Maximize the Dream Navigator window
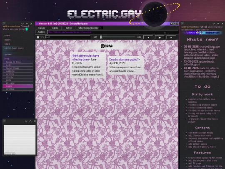The height and width of the screenshot is (169, 225). (174, 24)
